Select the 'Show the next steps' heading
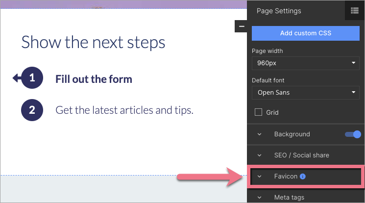Viewport: 365px width, 203px height. pos(93,42)
